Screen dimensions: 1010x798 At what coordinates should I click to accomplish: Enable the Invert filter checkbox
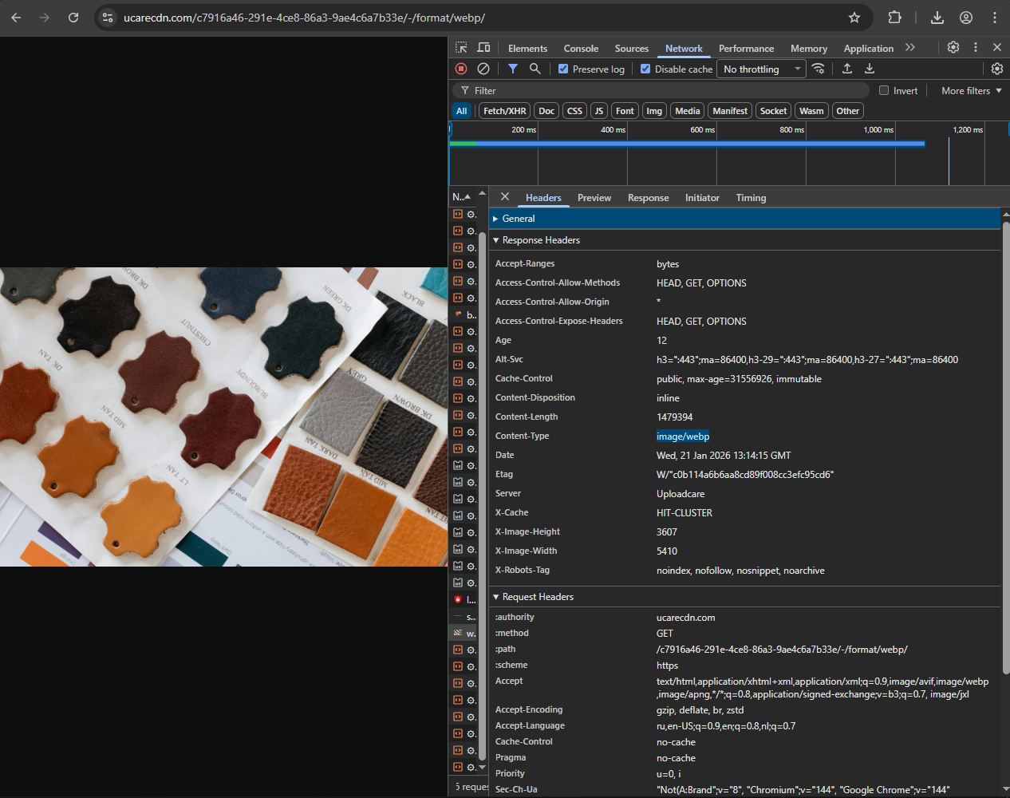click(884, 91)
